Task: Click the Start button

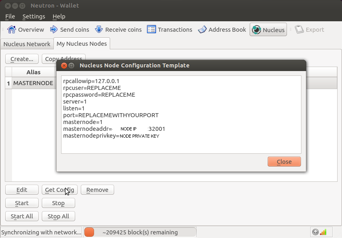Action: (22, 203)
